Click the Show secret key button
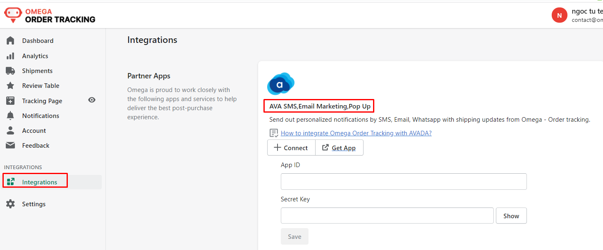The image size is (603, 250). click(511, 216)
